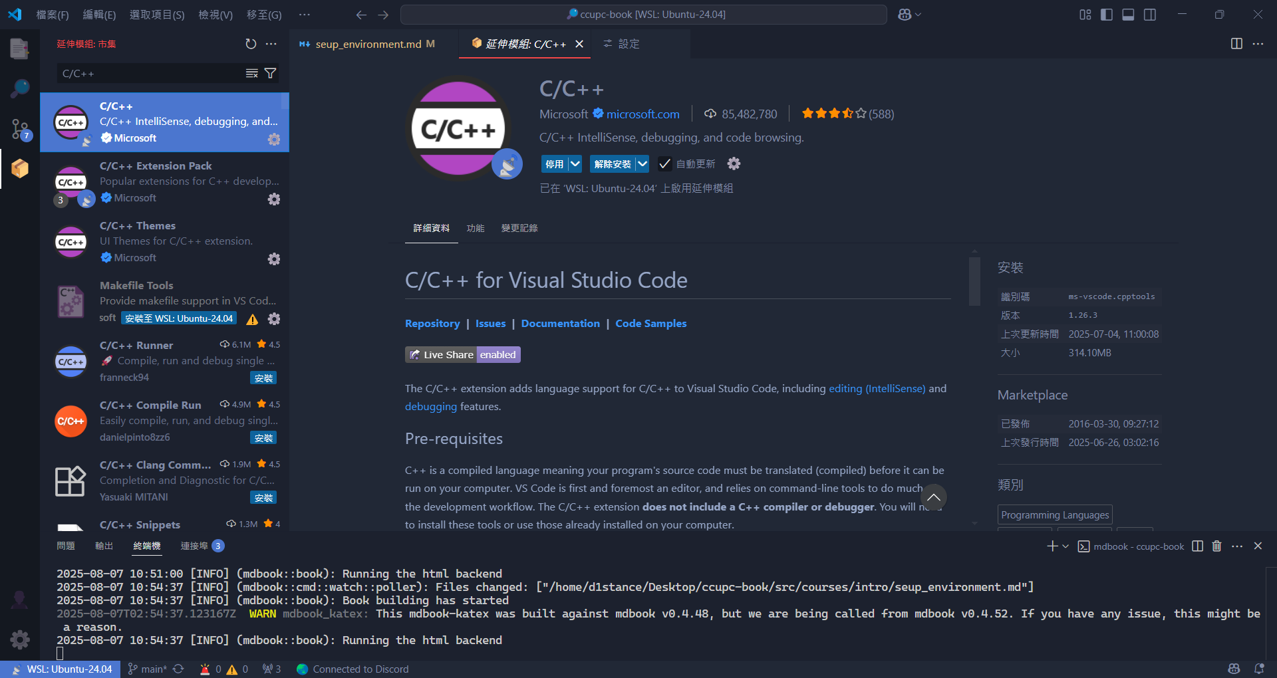Refresh the extensions marketplace list
This screenshot has height=678, width=1277.
251,44
